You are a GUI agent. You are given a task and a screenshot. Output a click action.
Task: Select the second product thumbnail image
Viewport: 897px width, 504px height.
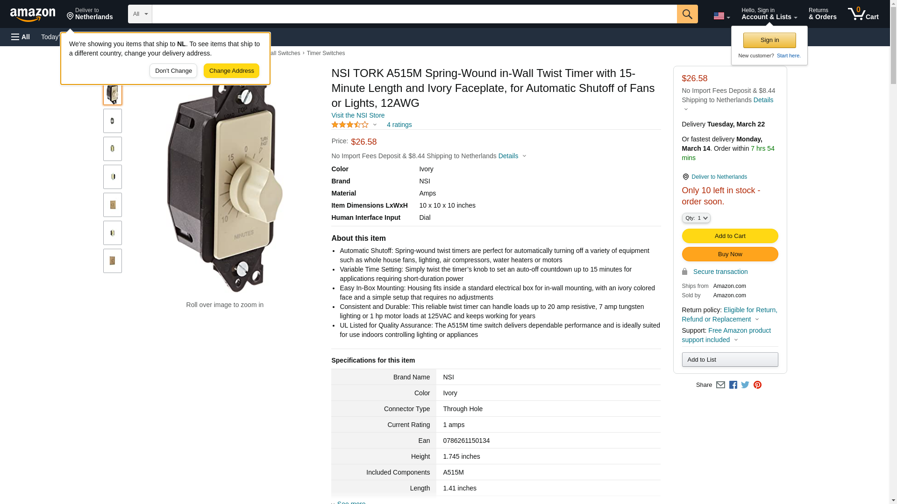click(x=113, y=121)
